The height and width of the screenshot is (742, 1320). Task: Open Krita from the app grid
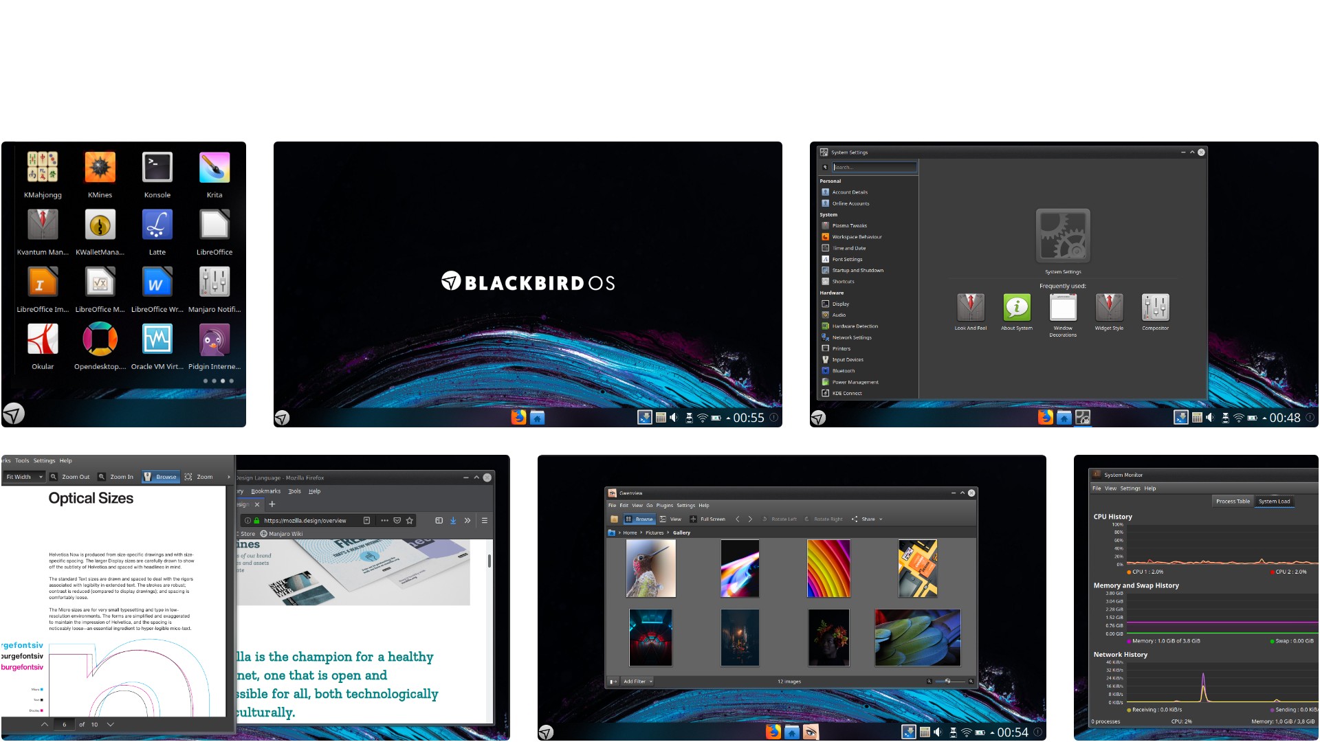tap(214, 168)
